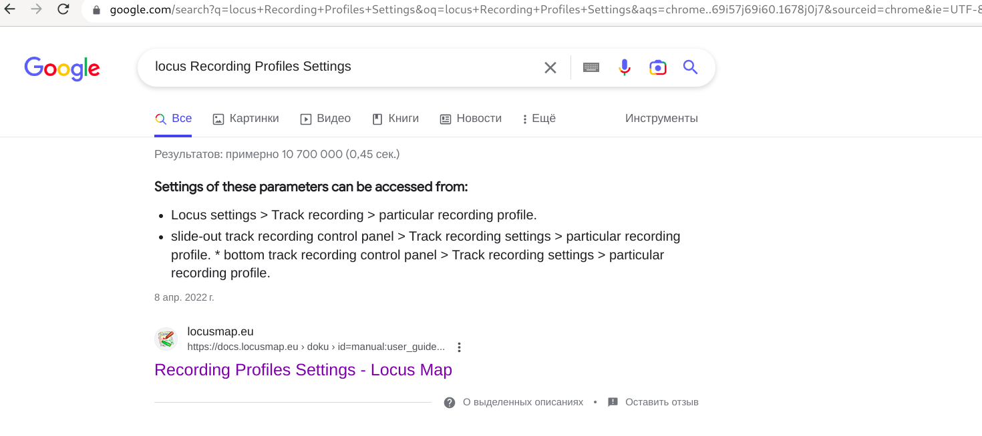The image size is (982, 436).
Task: Submit search with the magnifier icon
Action: [690, 67]
